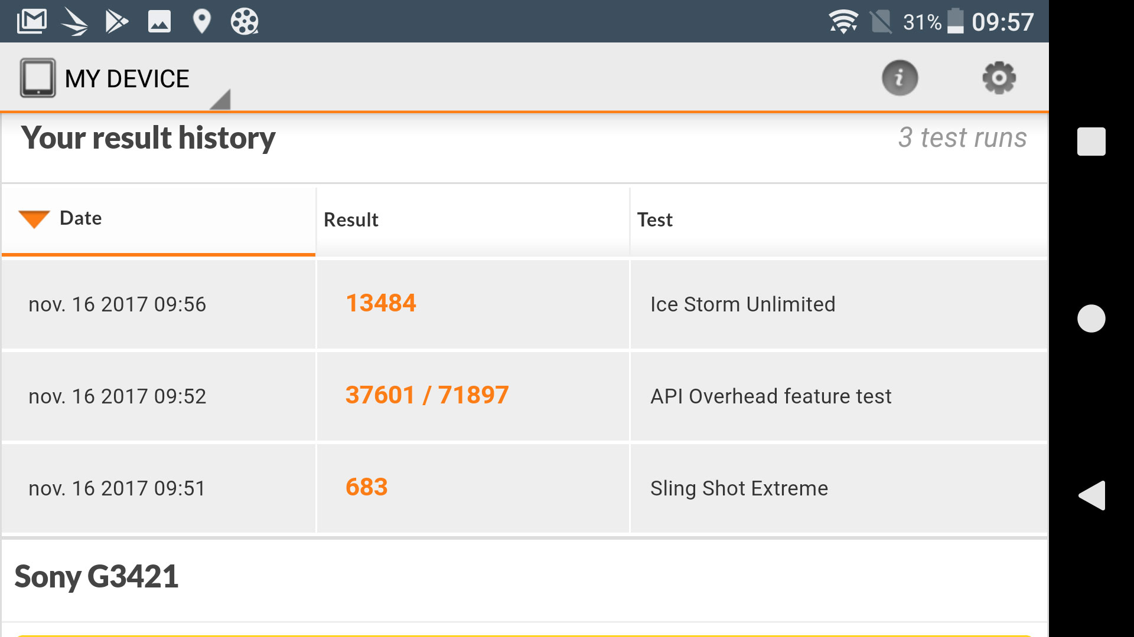
Task: Tap the no-SIM card status icon
Action: (x=881, y=22)
